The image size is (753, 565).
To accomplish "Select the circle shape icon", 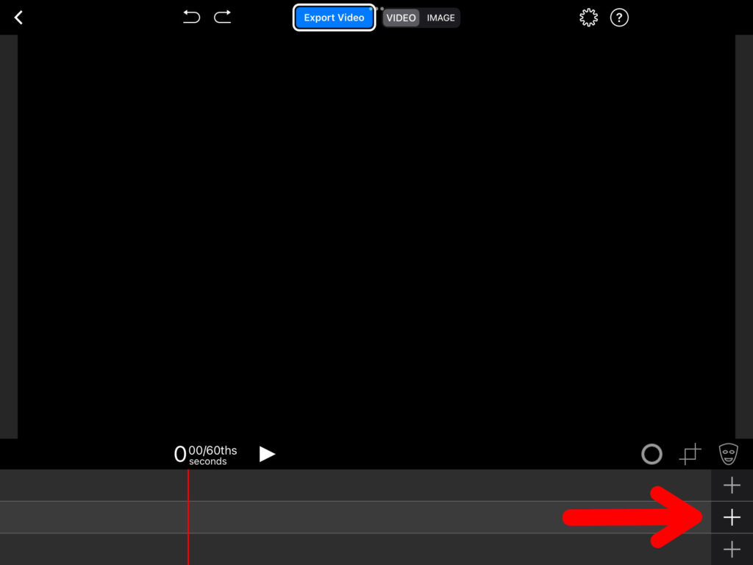I will click(652, 454).
